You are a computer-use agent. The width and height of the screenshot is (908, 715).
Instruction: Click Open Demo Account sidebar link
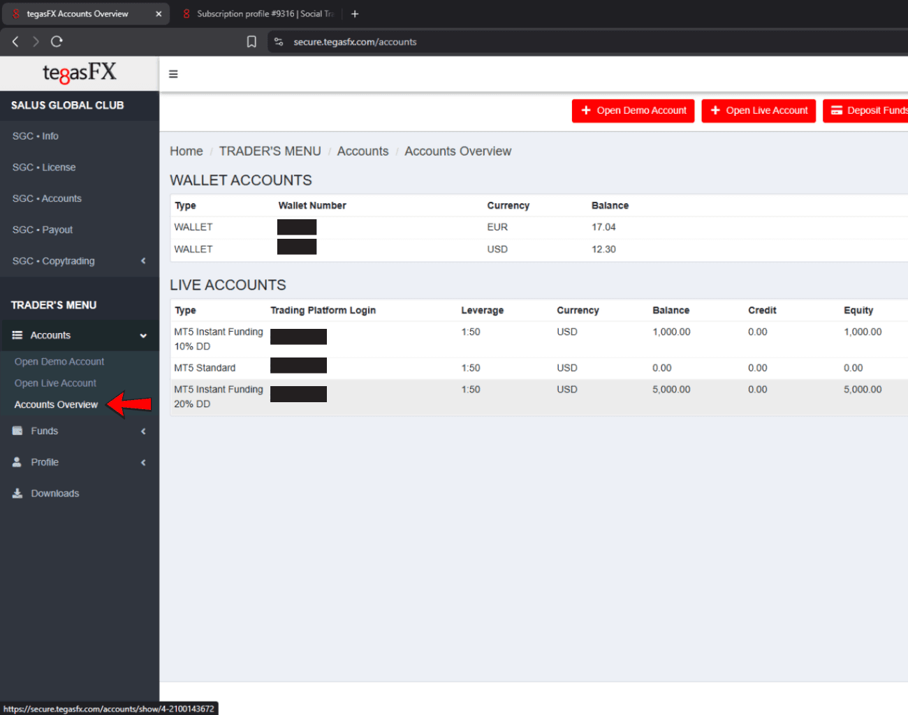tap(59, 362)
